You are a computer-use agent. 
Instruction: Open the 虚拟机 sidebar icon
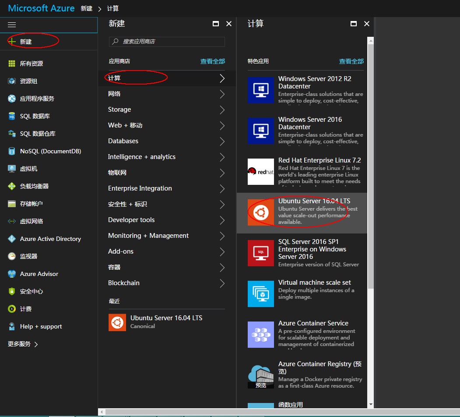pyautogui.click(x=12, y=169)
